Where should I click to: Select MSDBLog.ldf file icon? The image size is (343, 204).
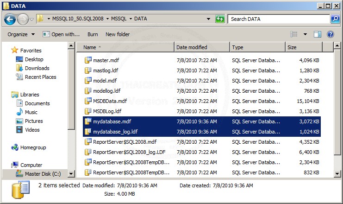88,111
